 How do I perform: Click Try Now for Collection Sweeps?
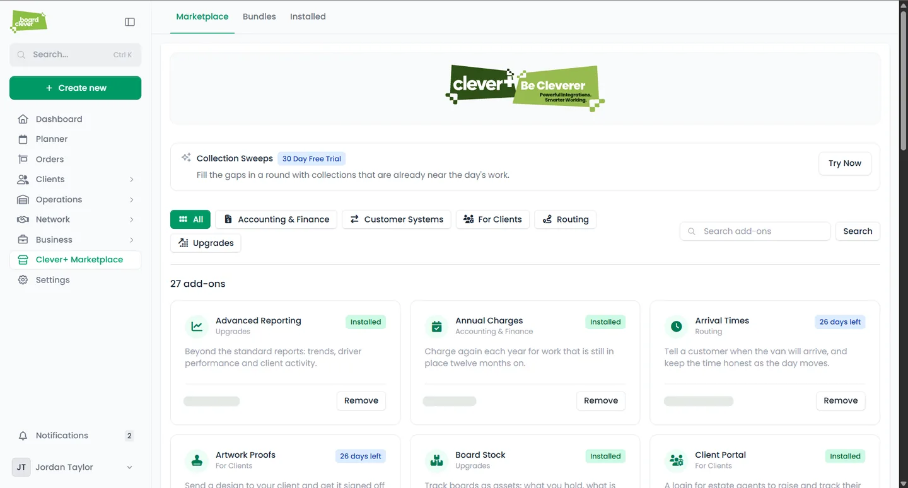(x=845, y=163)
